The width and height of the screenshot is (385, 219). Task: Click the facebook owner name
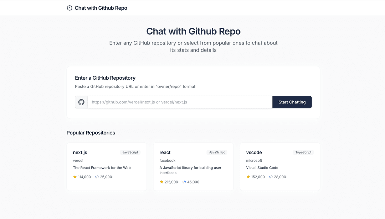168,160
